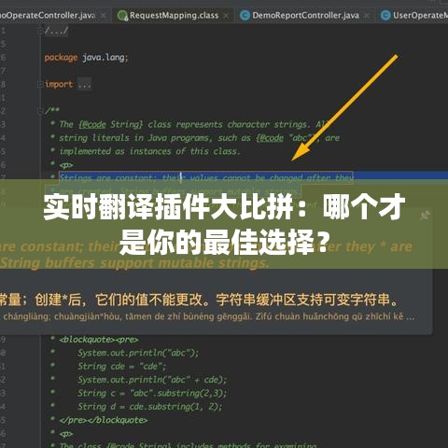The width and height of the screenshot is (448, 448).
Task: Expand the collapsed import statements
Action: tap(40, 84)
